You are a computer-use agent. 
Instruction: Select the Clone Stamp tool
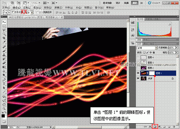[4, 55]
